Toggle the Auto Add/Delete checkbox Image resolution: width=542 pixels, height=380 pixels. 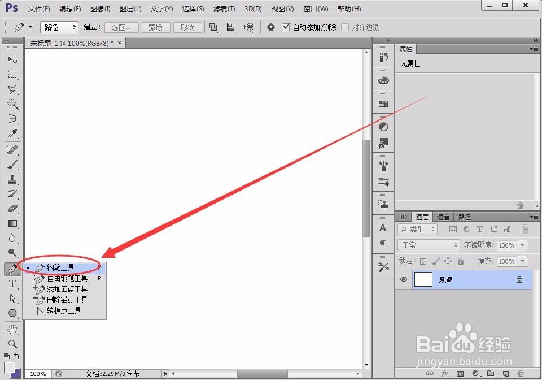click(286, 27)
